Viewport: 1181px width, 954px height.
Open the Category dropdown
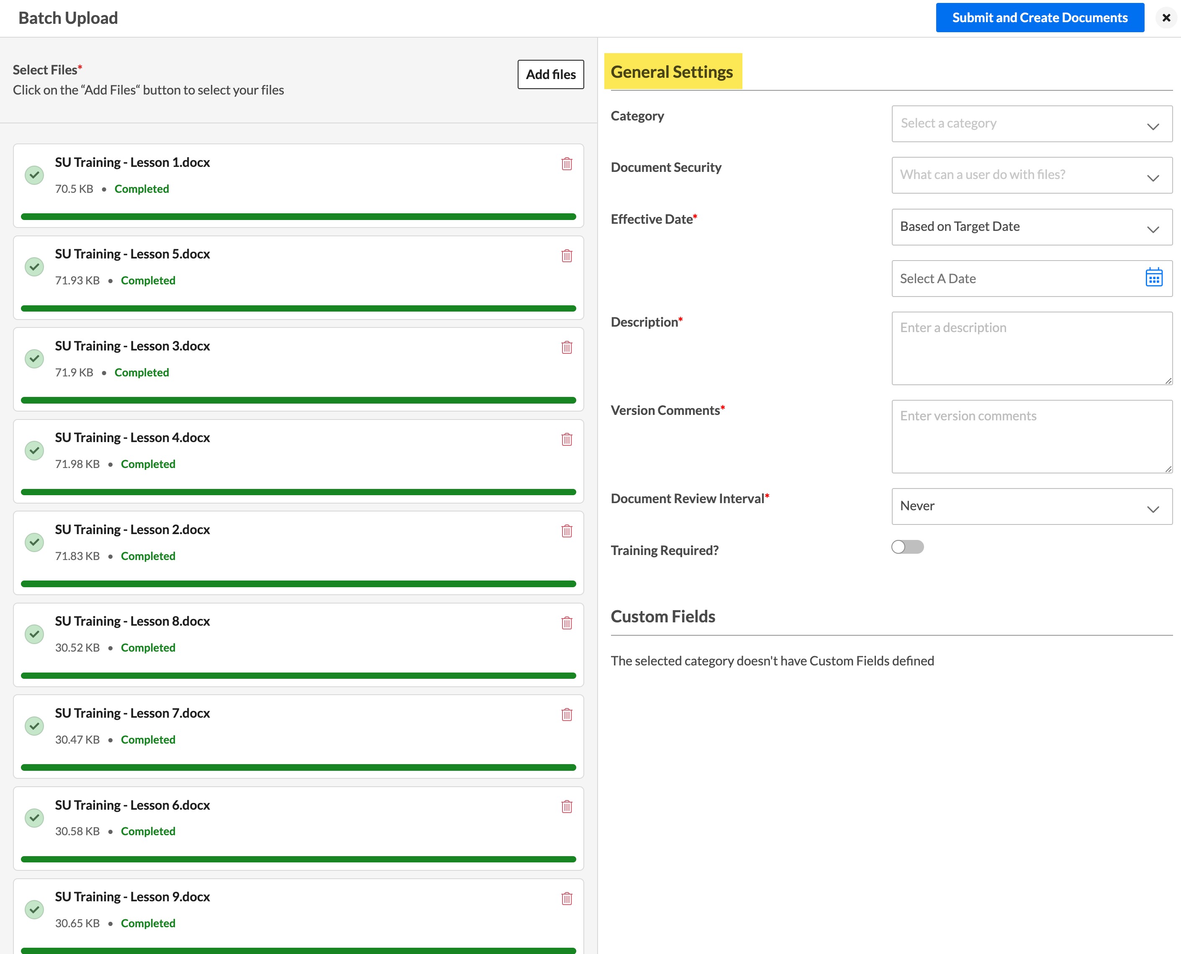(1032, 124)
